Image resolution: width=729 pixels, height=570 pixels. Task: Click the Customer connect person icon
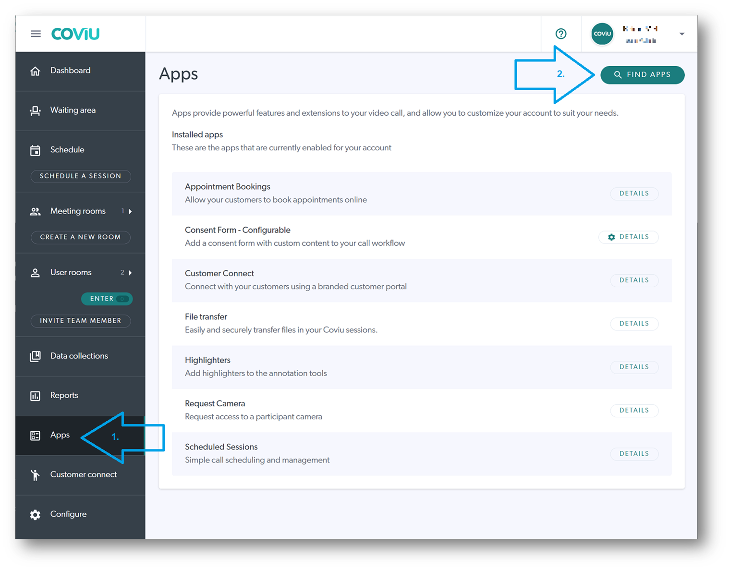[x=35, y=475]
